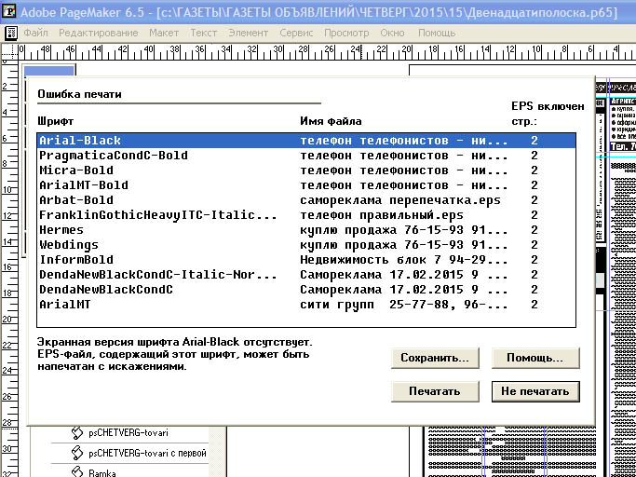This screenshot has width=636, height=477.
Task: Click the script icon beside psCHETVERG-tovari с первой
Action: (x=77, y=453)
